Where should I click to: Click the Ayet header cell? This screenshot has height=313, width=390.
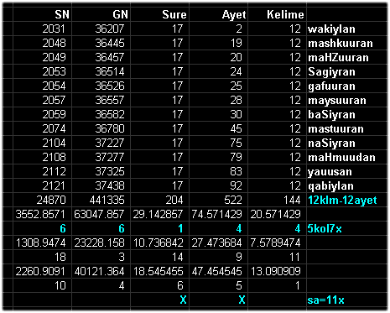click(218, 14)
